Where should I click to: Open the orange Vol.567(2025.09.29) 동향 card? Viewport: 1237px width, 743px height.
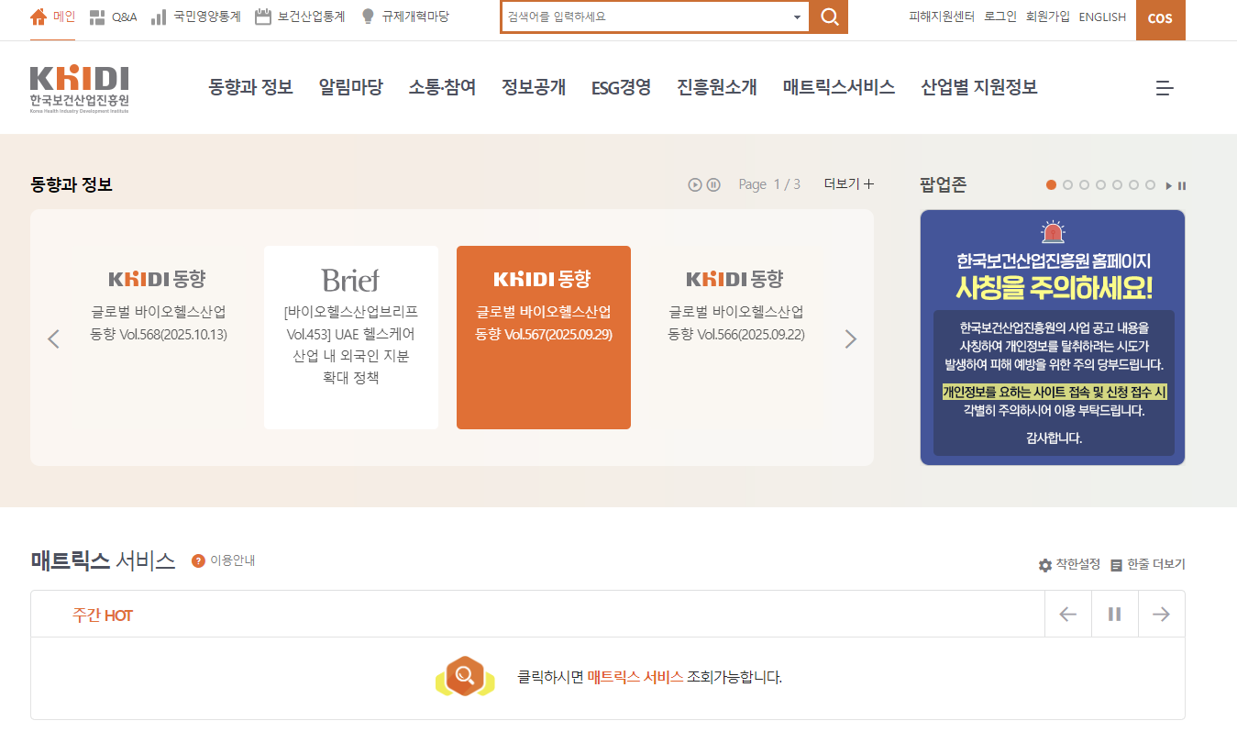pyautogui.click(x=544, y=338)
